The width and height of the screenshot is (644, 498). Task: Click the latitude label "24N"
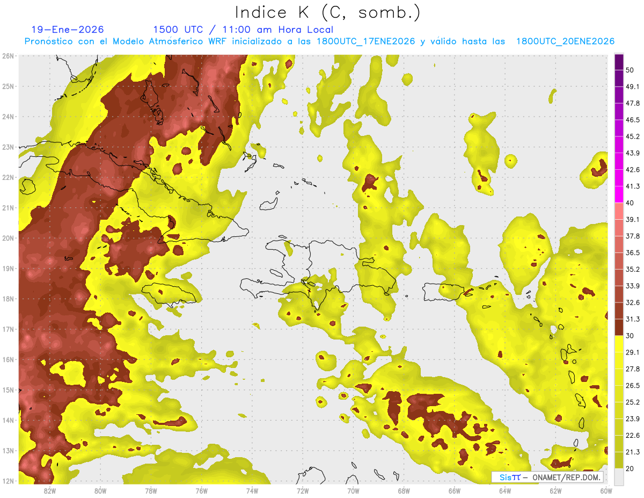pos(8,117)
